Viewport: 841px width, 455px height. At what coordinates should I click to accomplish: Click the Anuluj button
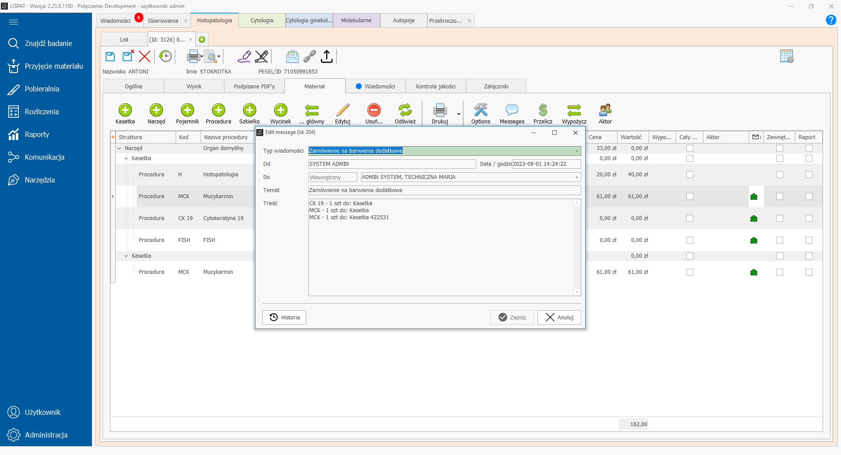[559, 317]
